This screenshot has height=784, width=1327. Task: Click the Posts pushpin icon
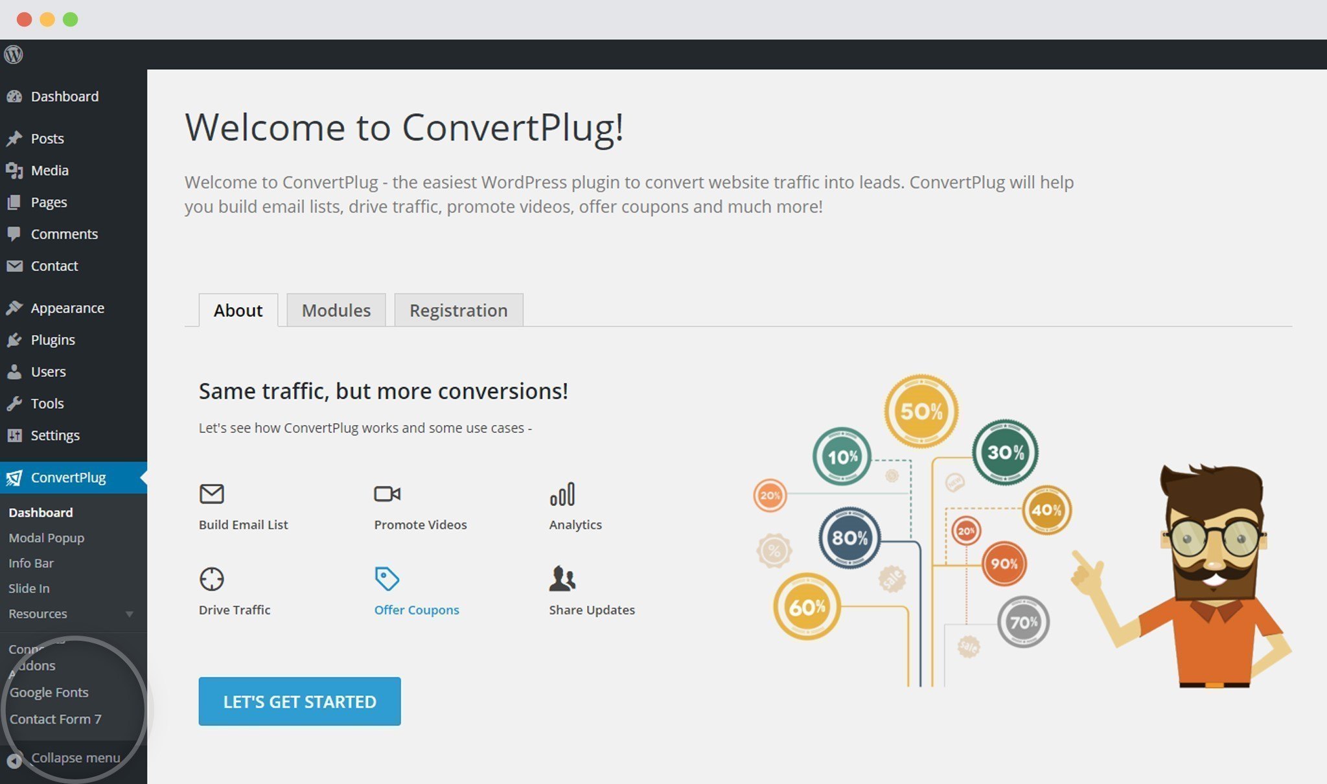click(14, 139)
